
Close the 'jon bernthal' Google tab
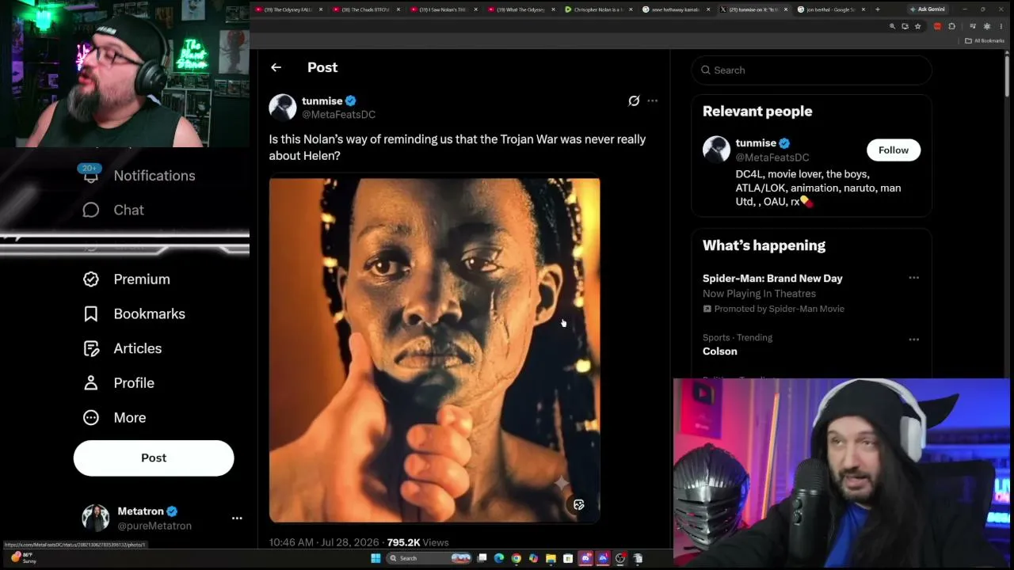pyautogui.click(x=863, y=9)
